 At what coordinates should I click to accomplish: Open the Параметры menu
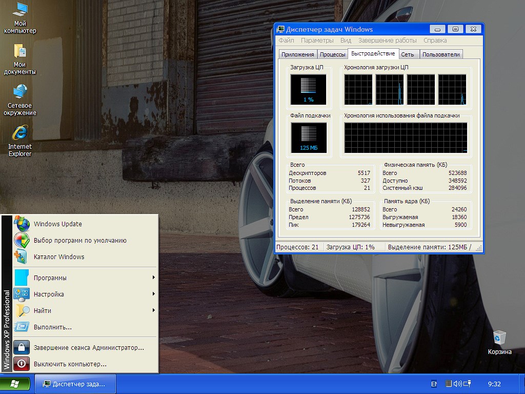(317, 41)
